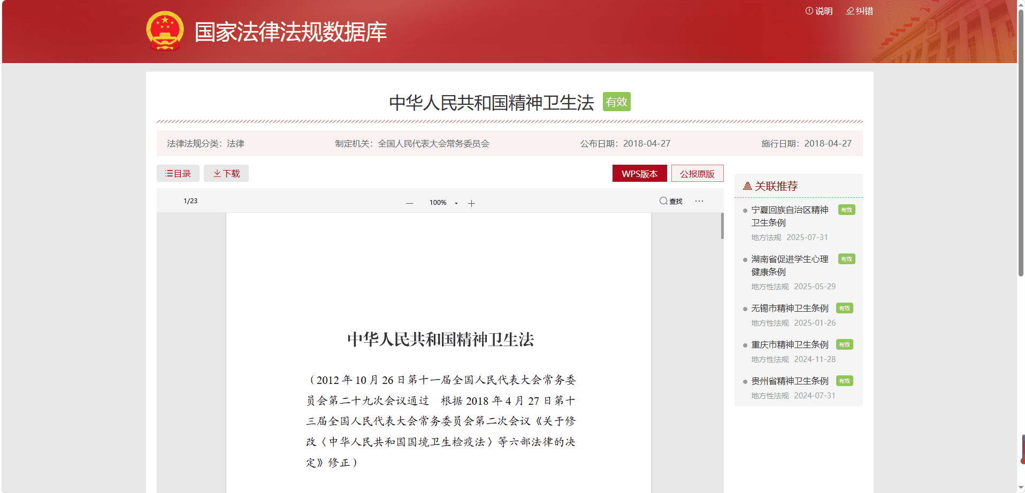Click 制定机关：全国人民代表大会常务委员会 text
Image resolution: width=1025 pixels, height=493 pixels.
pos(412,143)
